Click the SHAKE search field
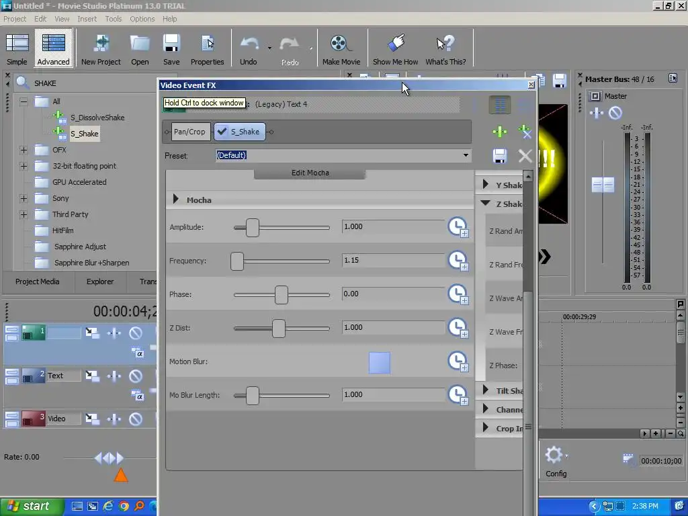Image resolution: width=688 pixels, height=516 pixels. click(x=94, y=83)
